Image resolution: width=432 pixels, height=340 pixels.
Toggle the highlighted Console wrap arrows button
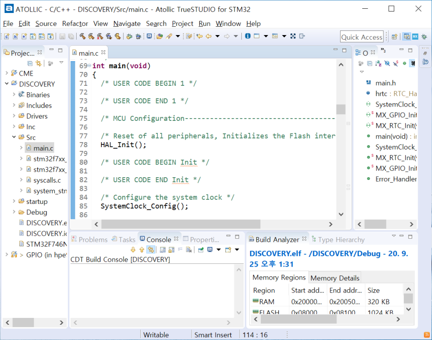tap(151, 250)
